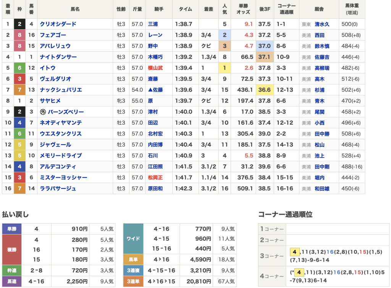
Task: Open horse page for アルデコンティ
Action: 58,167
